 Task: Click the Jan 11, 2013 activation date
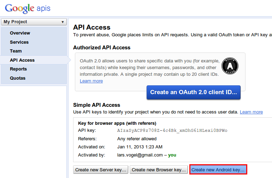pyautogui.click(x=140, y=147)
